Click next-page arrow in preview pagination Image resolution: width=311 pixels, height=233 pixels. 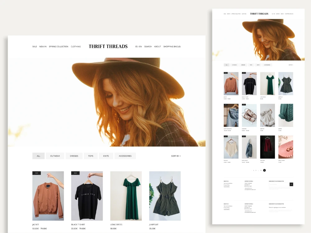264,170
